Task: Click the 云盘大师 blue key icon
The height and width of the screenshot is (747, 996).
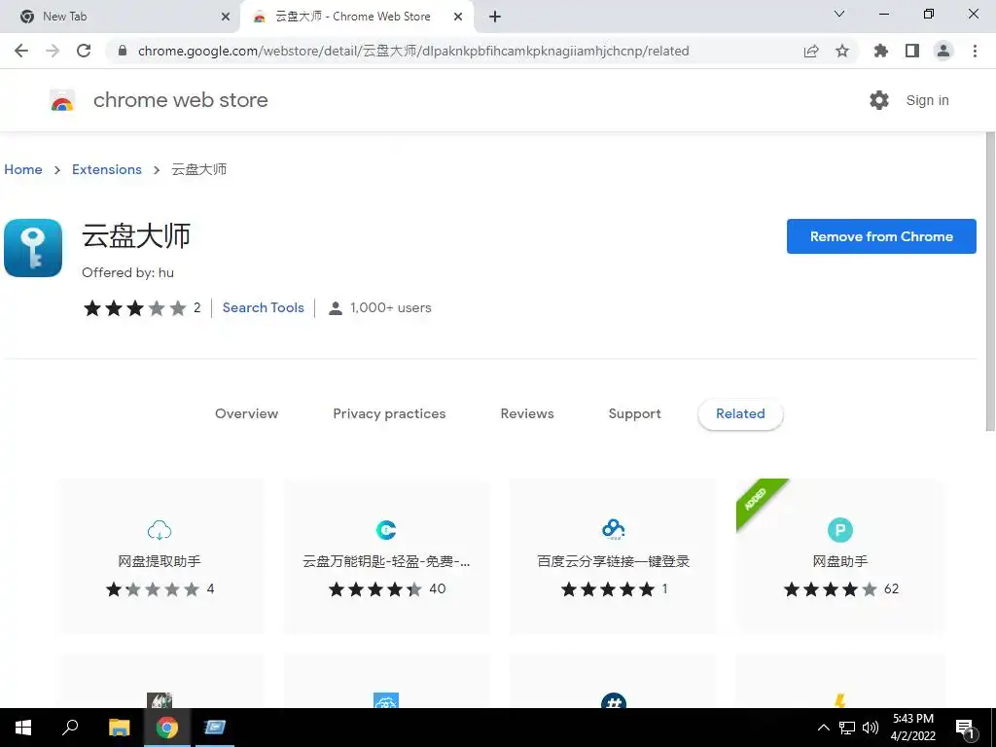Action: pyautogui.click(x=33, y=248)
